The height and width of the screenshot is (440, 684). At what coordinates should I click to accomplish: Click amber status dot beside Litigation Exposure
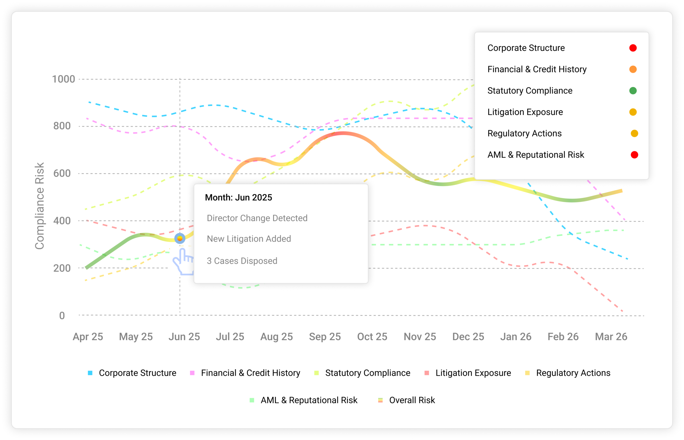(633, 112)
